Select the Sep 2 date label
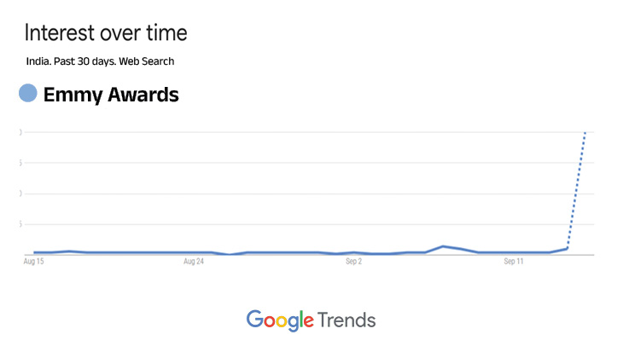This screenshot has width=623, height=346. click(354, 262)
